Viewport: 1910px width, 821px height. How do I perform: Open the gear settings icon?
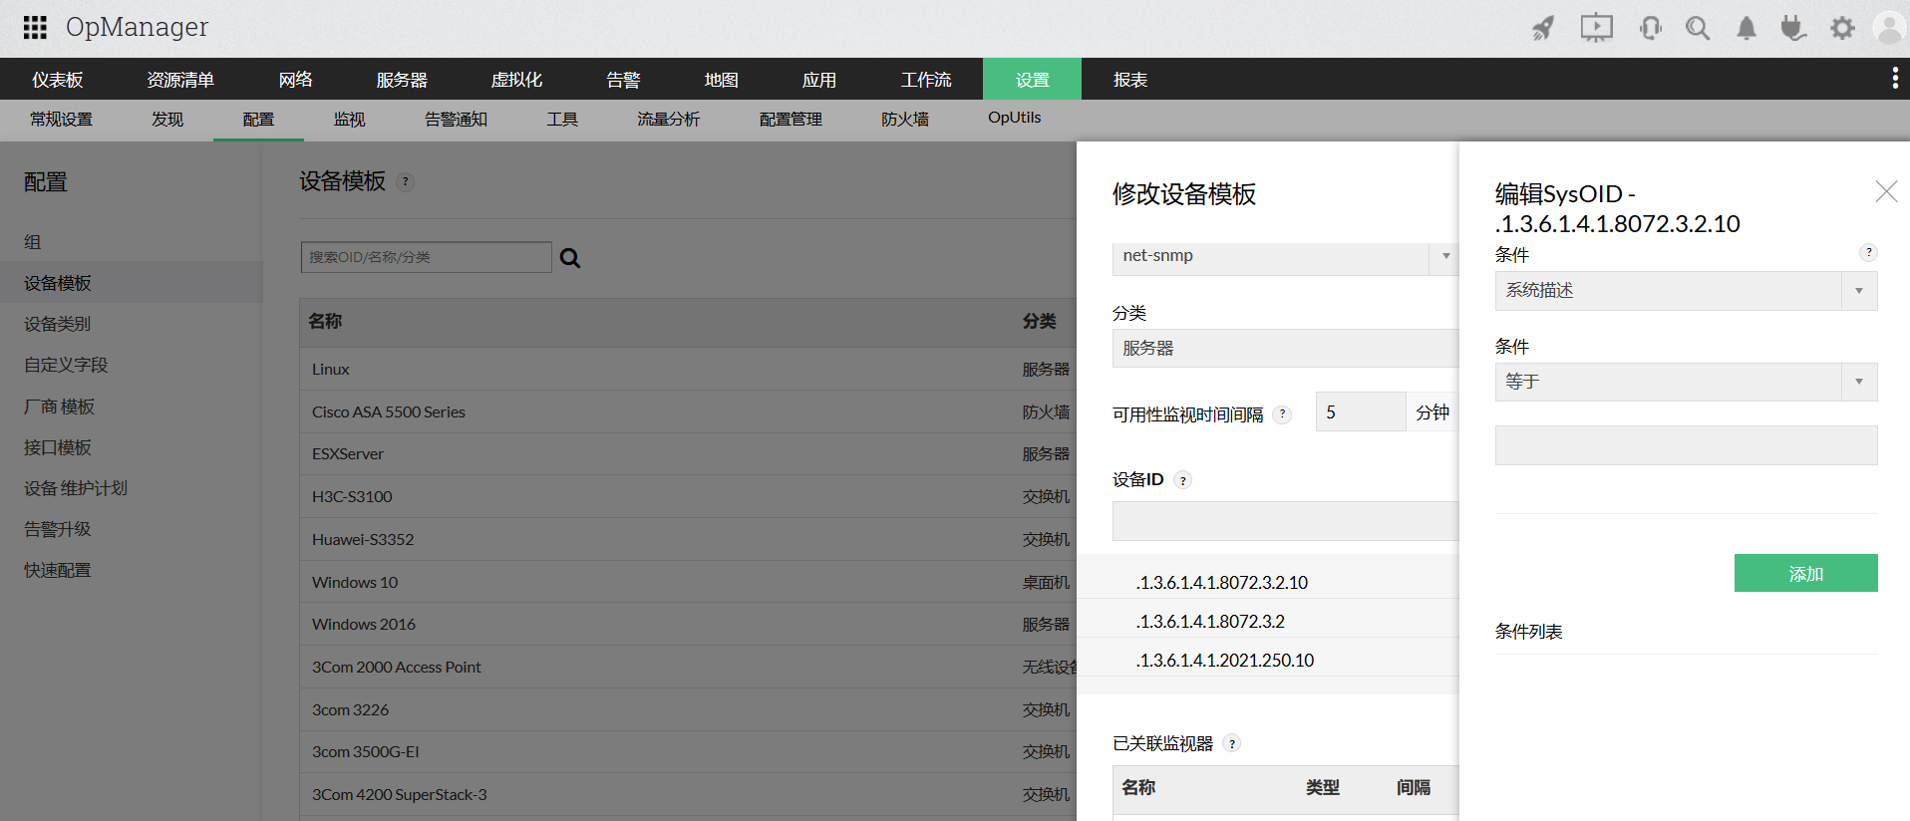pos(1842,28)
